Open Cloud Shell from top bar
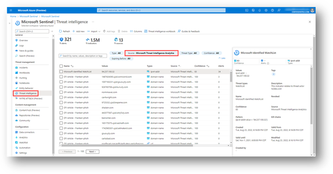 click(x=247, y=10)
